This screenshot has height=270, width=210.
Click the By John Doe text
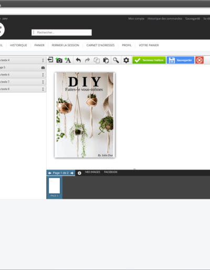coord(105,155)
